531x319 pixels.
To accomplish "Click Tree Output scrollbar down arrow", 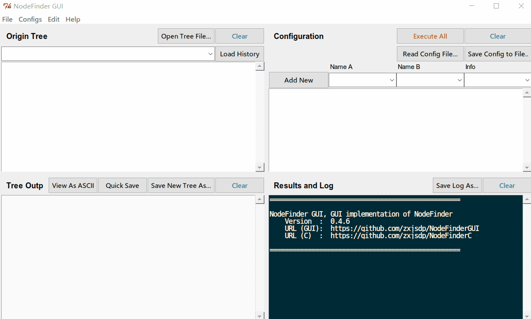I will pos(260,316).
